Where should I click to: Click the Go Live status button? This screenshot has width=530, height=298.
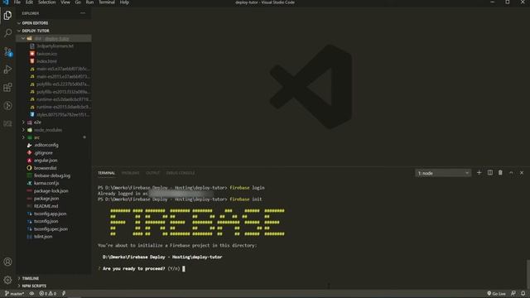(496, 294)
